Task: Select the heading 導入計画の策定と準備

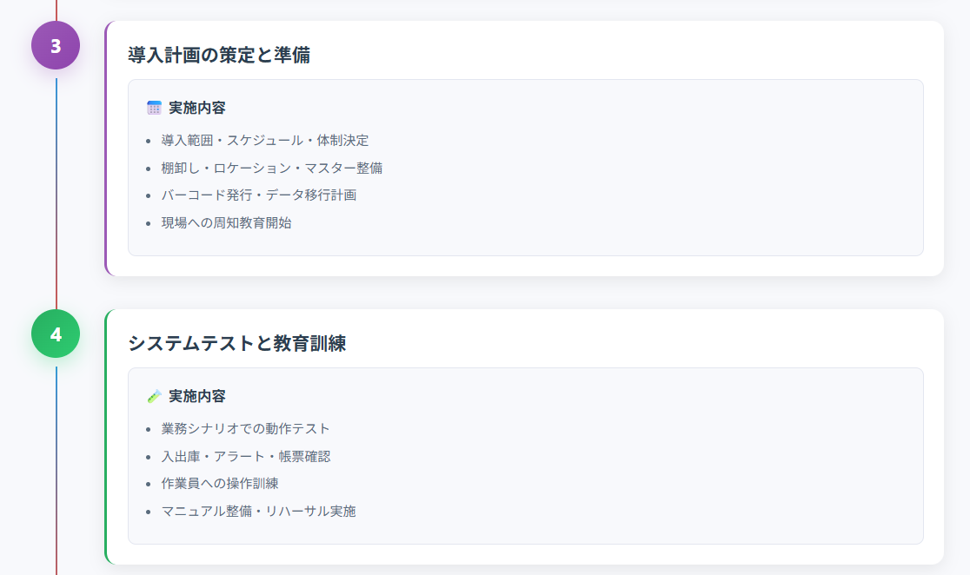Action: tap(219, 55)
